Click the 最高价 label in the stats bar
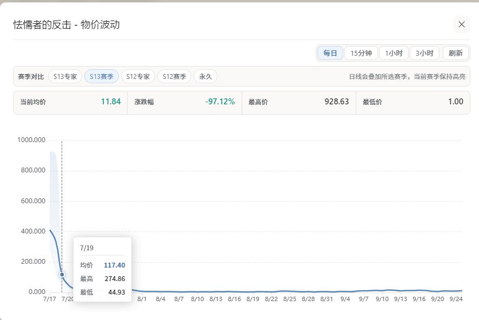The height and width of the screenshot is (320, 479). (x=258, y=102)
